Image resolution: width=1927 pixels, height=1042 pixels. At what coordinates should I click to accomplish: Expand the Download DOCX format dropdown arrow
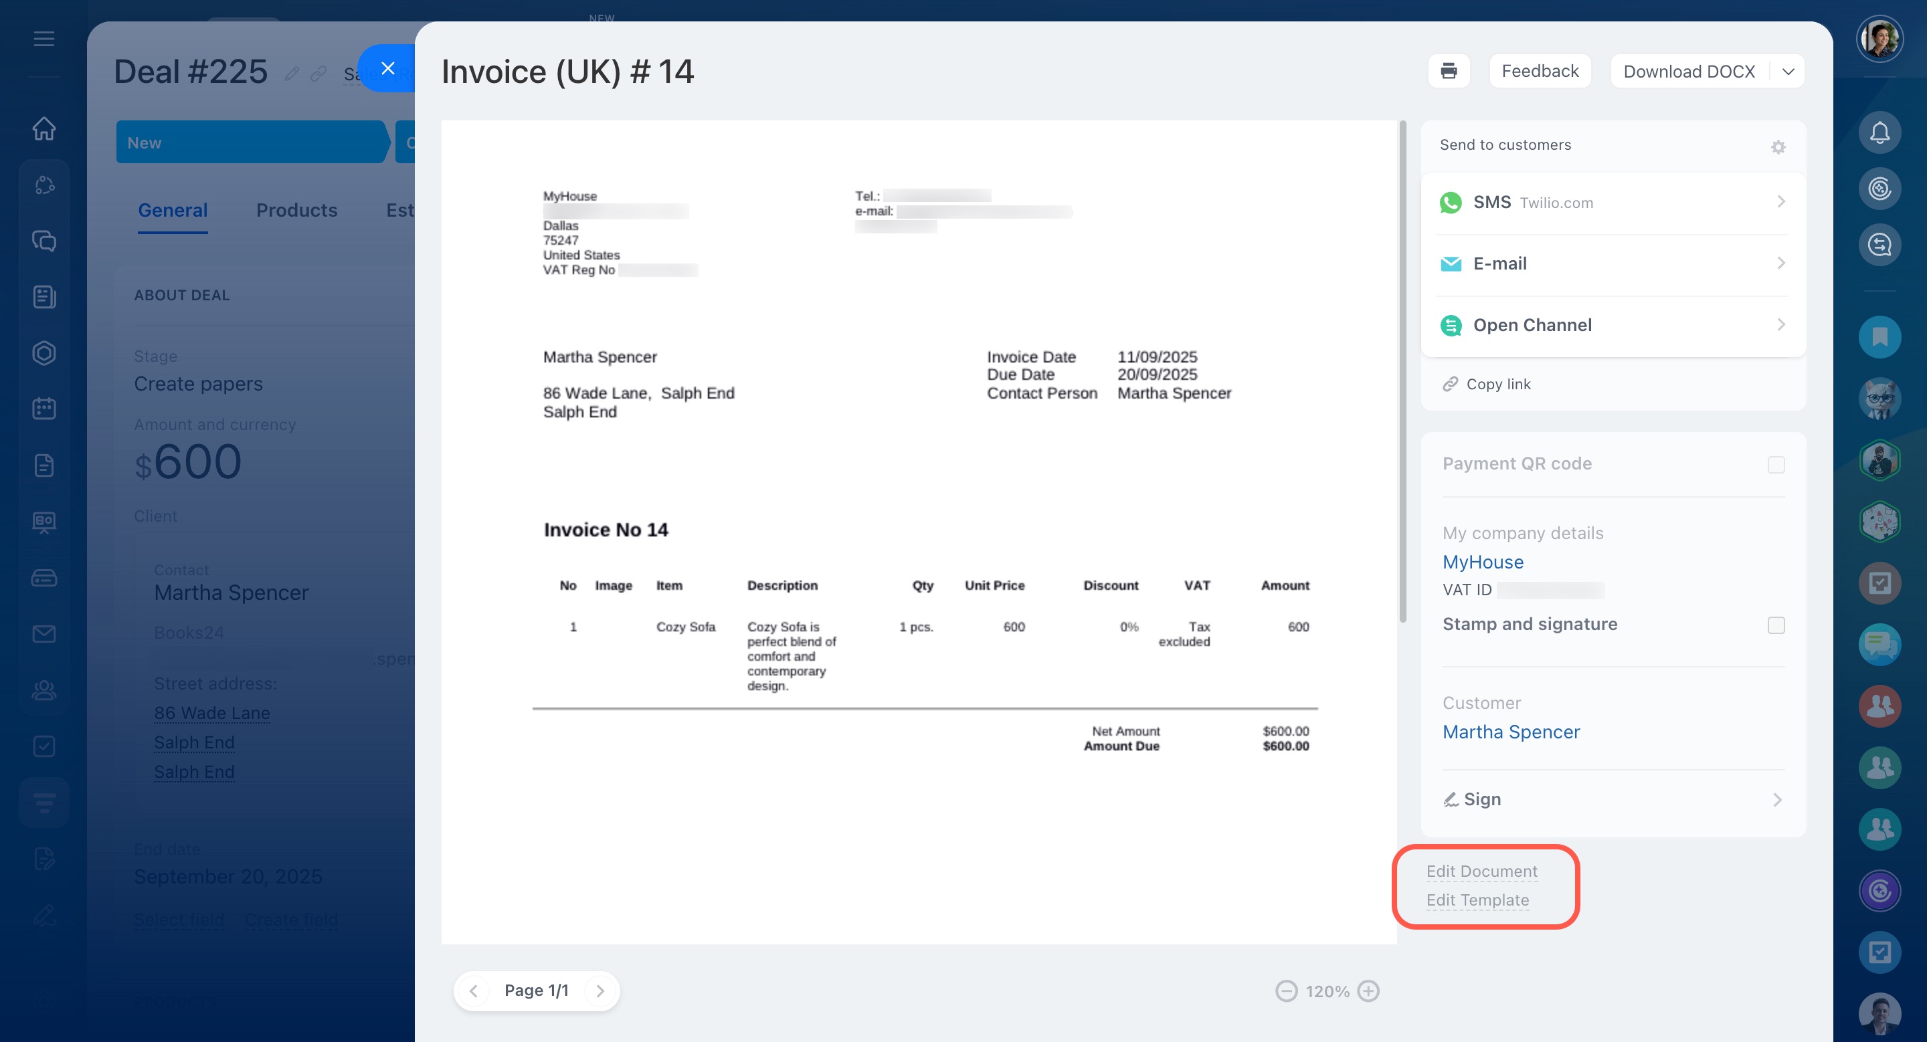click(1788, 71)
